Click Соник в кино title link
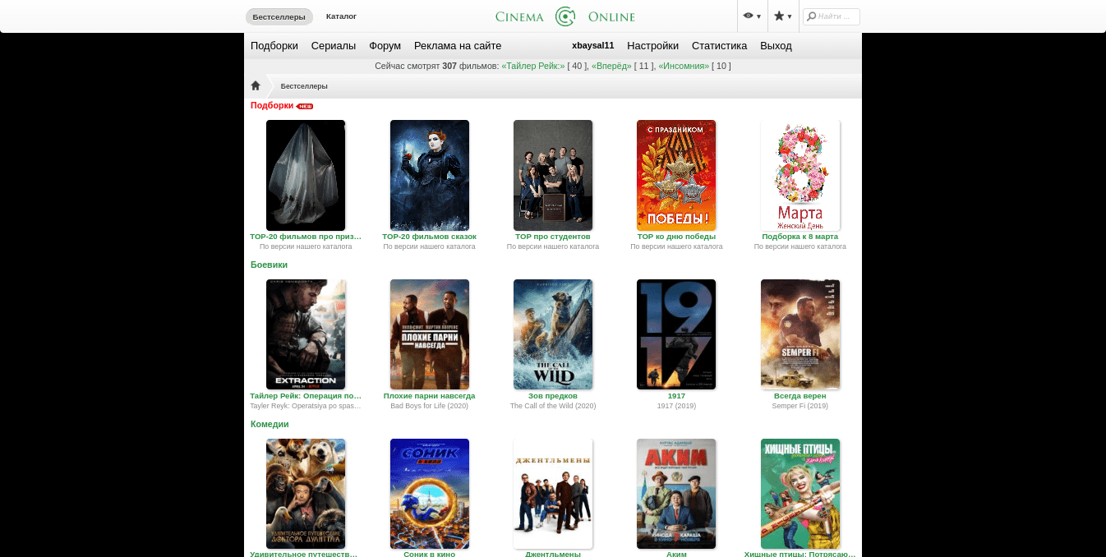 (429, 554)
